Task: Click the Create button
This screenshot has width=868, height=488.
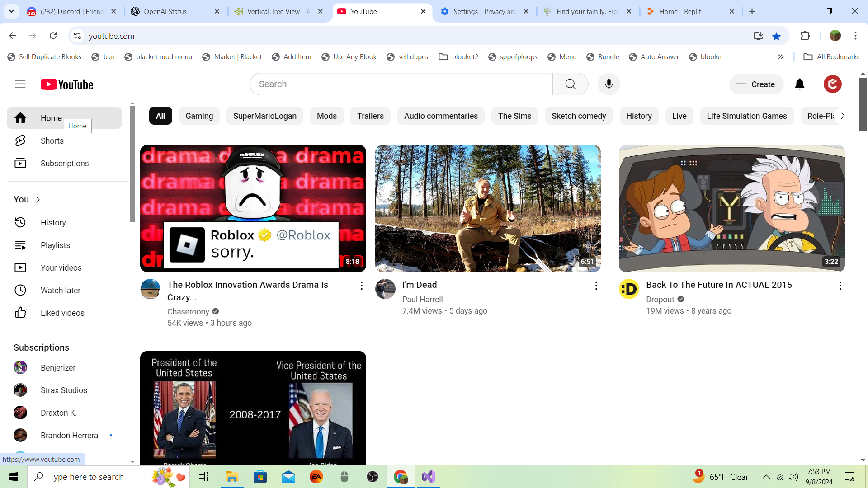Action: [755, 84]
